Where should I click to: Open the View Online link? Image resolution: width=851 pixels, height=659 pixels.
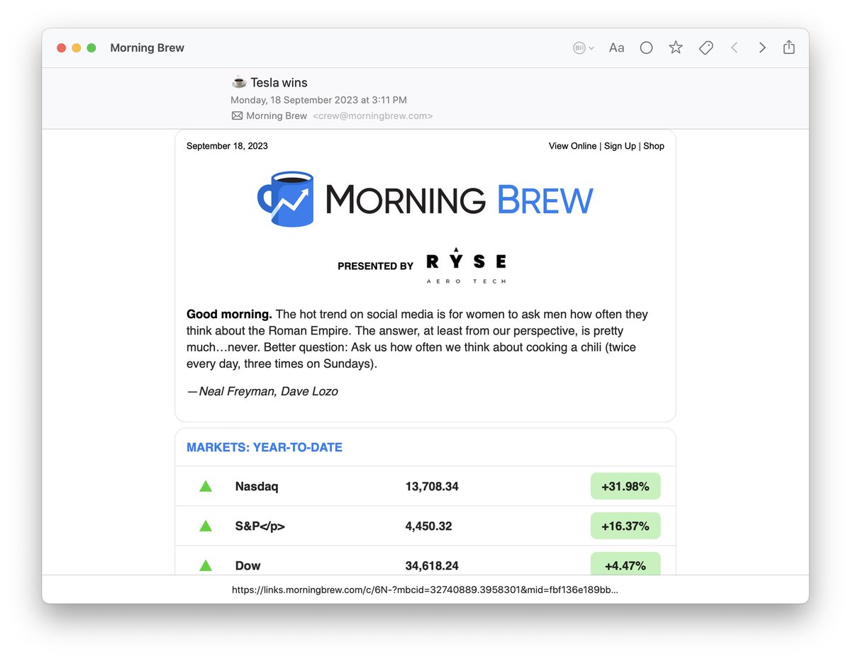[x=572, y=146]
